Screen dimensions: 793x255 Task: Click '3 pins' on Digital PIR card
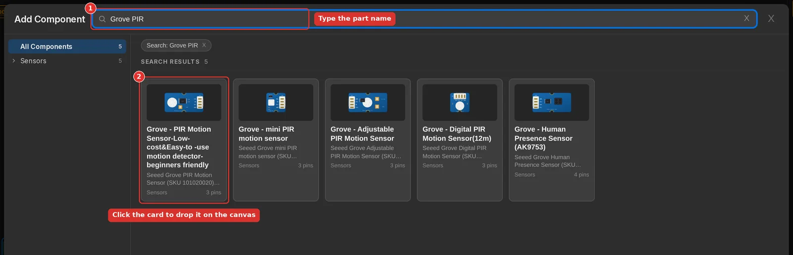coord(489,165)
